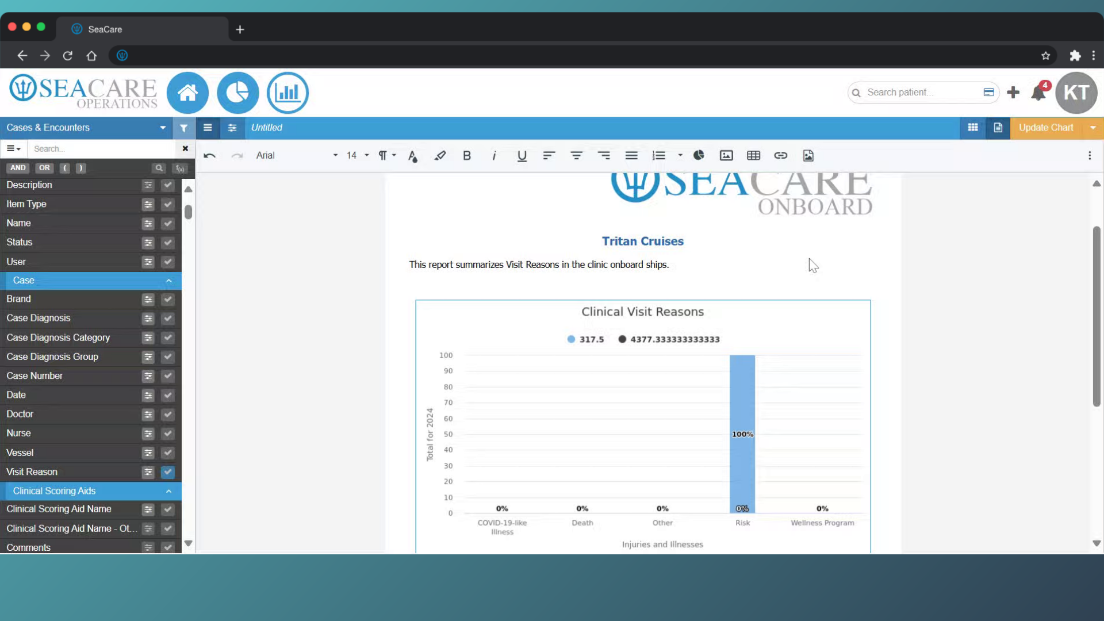Open the field list menu dropdown

(x=13, y=149)
